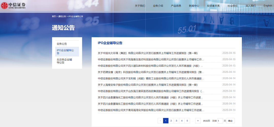Go to 首页 in breadcrumb
Screen dimensions: 274x127
pos(54,16)
